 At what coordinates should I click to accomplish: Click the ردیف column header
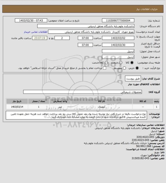point(156,101)
